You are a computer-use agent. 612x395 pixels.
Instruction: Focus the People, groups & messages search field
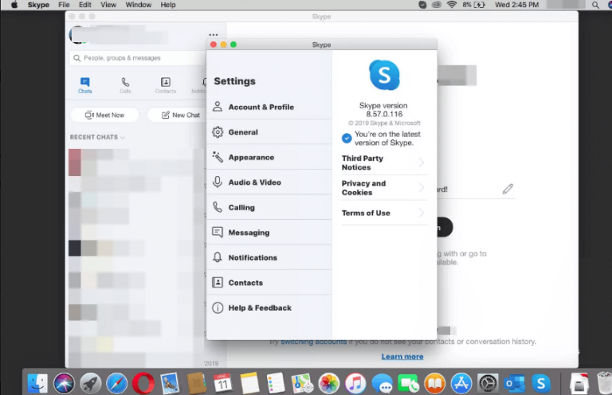138,58
